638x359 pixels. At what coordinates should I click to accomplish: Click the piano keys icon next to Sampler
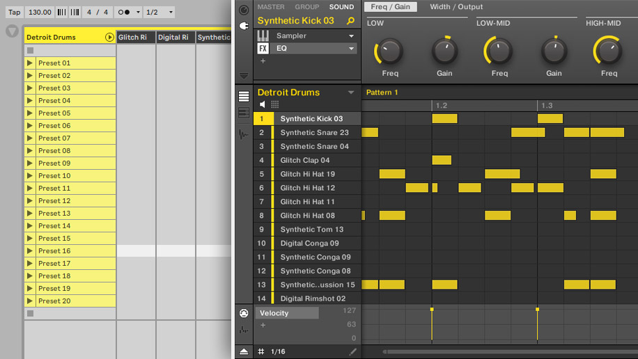click(x=263, y=35)
